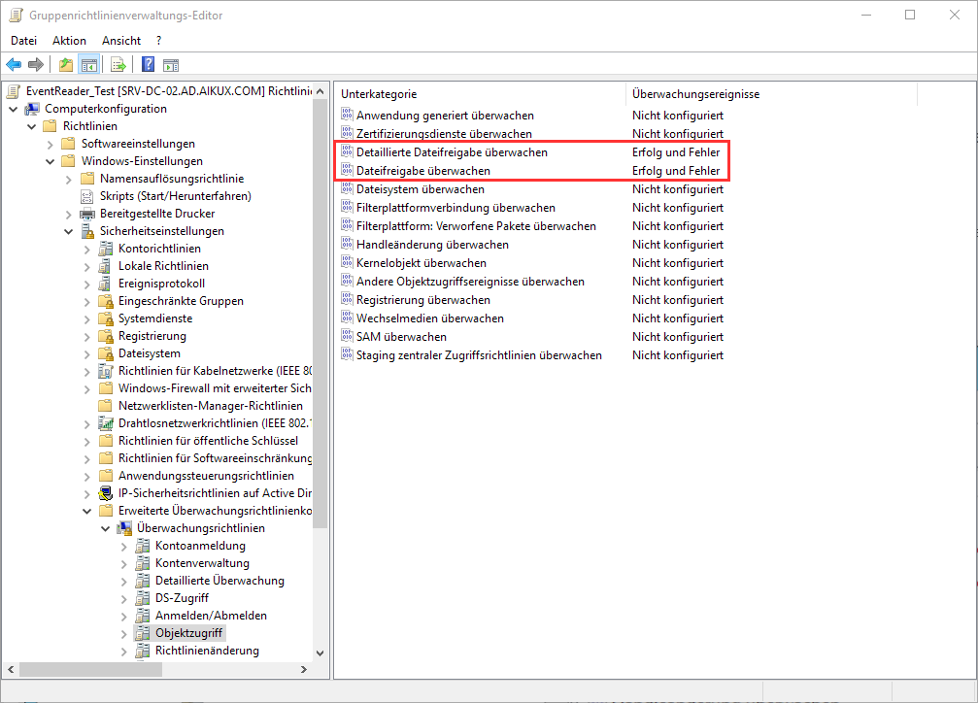Select the Detaillierte Überwachung tree item
Screen dimensions: 978x703
219,580
